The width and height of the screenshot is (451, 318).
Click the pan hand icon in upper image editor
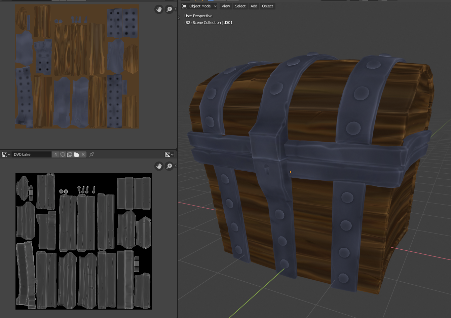tap(159, 9)
